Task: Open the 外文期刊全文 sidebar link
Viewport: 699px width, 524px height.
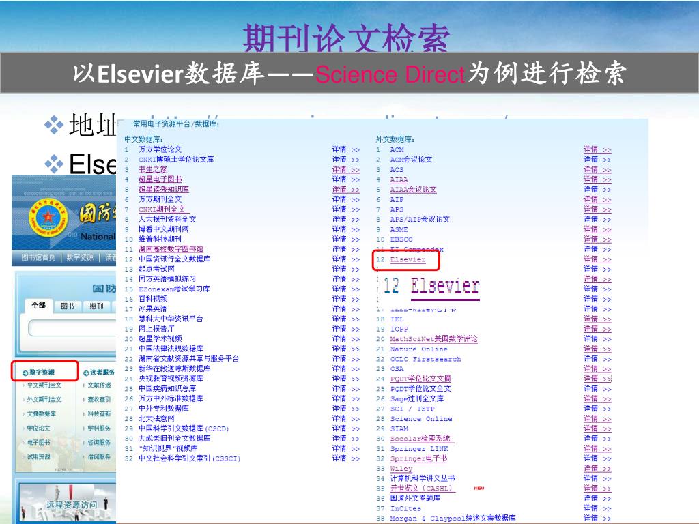Action: point(44,399)
